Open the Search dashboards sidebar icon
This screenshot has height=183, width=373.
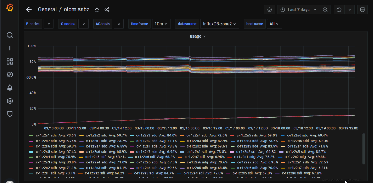point(10,35)
